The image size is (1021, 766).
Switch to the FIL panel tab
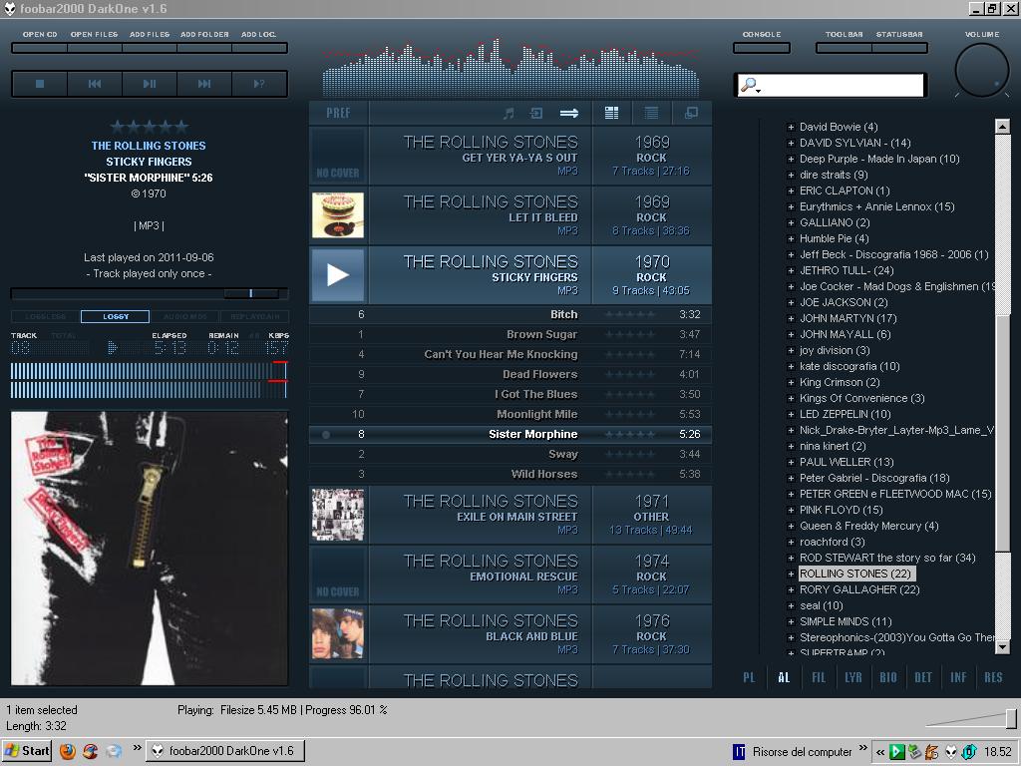[819, 677]
